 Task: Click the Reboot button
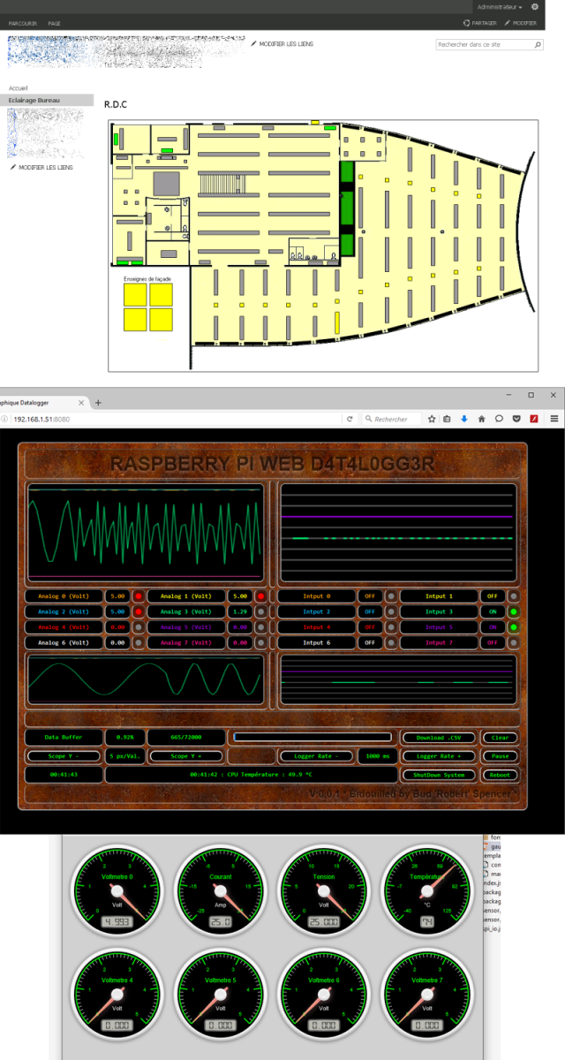point(500,775)
